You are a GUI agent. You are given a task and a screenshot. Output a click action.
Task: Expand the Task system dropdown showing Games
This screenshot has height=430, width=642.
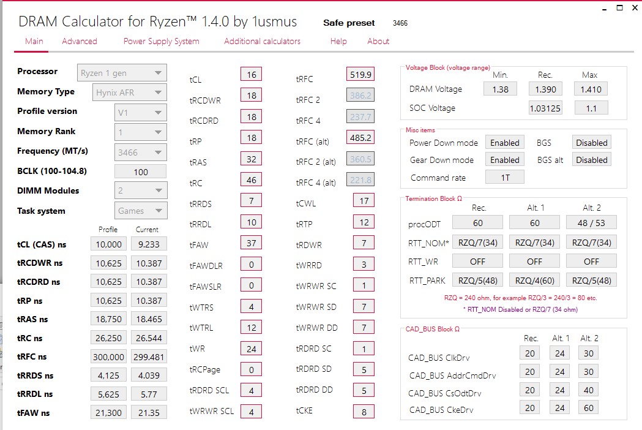(140, 211)
